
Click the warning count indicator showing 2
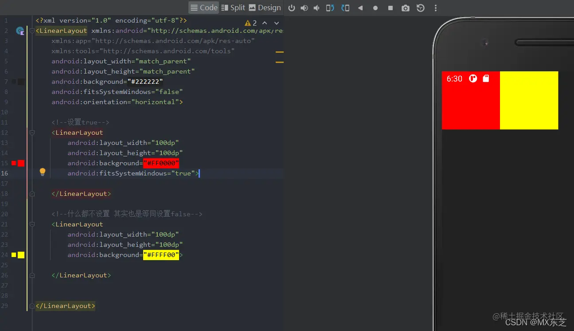coord(251,23)
